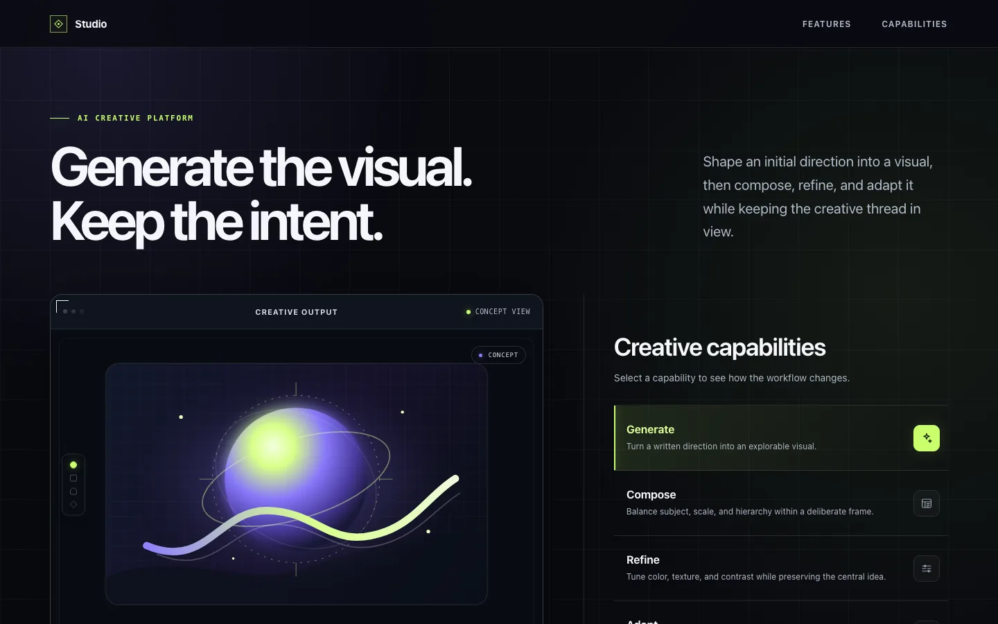This screenshot has width=998, height=624.
Task: Select the Compose capability row
Action: [781, 503]
